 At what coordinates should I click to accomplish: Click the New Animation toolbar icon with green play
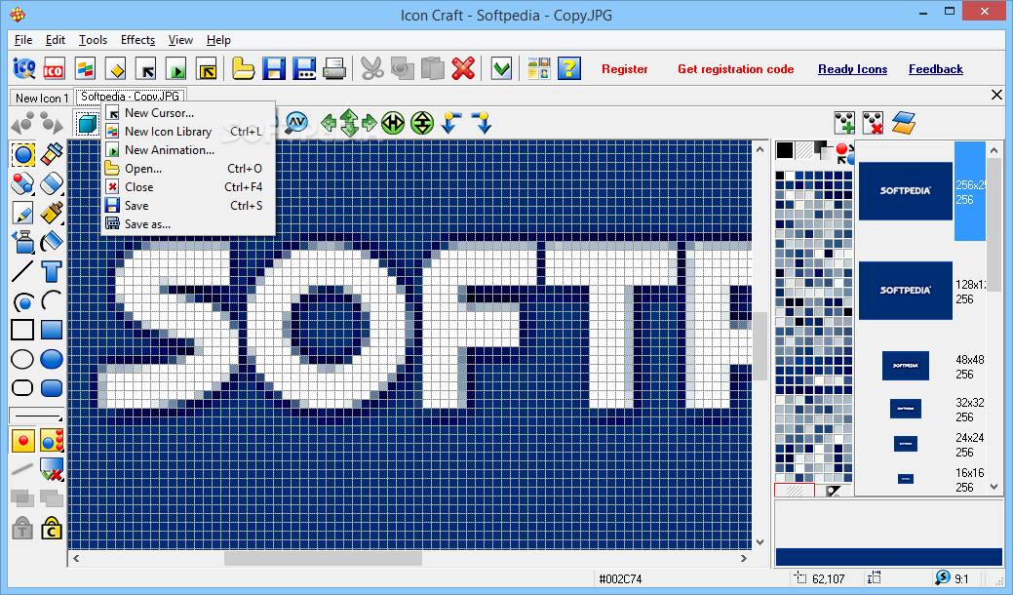click(x=177, y=68)
